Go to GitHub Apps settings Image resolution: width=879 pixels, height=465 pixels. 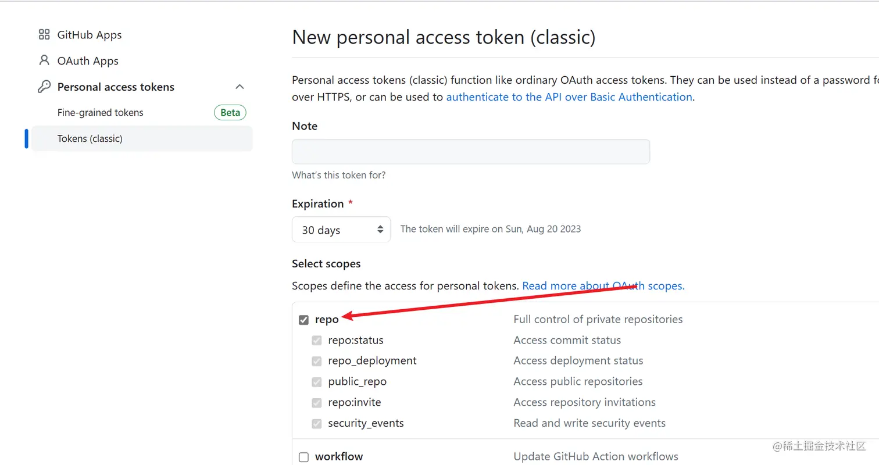[x=90, y=35]
